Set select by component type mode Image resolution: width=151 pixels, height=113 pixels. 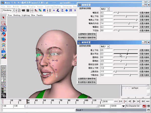(x=45, y=10)
